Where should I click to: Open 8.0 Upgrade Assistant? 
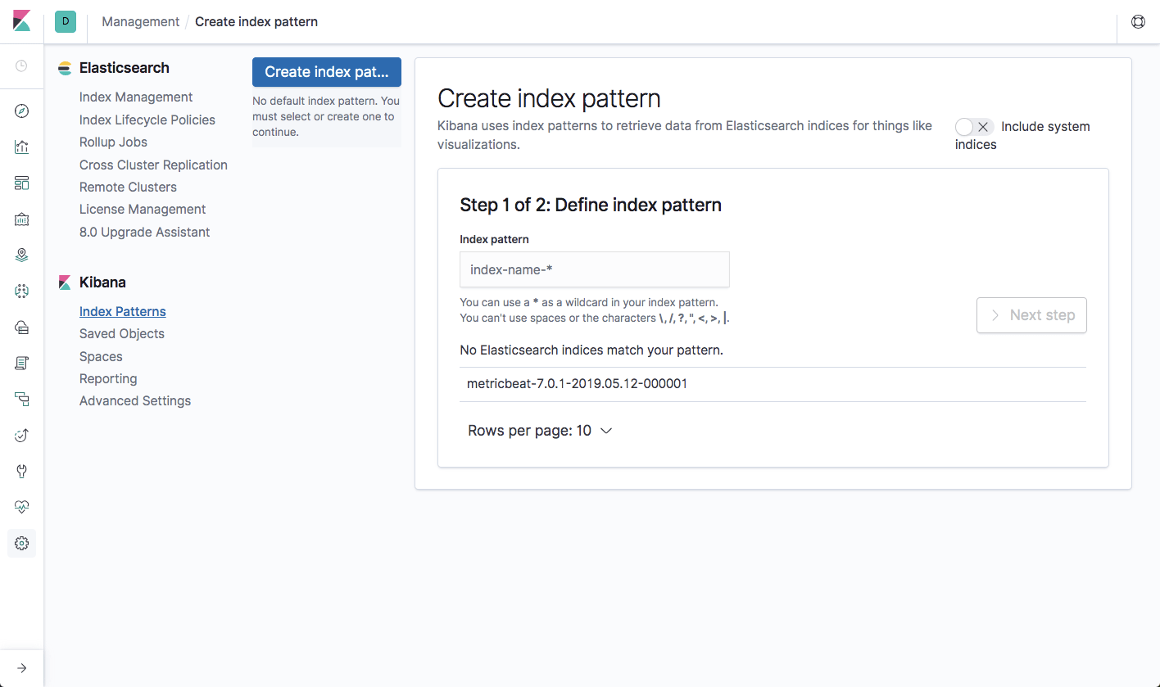pyautogui.click(x=144, y=233)
